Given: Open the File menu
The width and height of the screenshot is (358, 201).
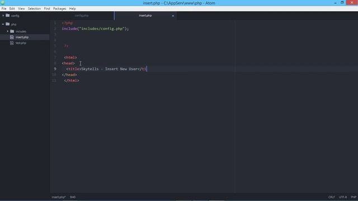Looking at the screenshot, I should (4, 9).
